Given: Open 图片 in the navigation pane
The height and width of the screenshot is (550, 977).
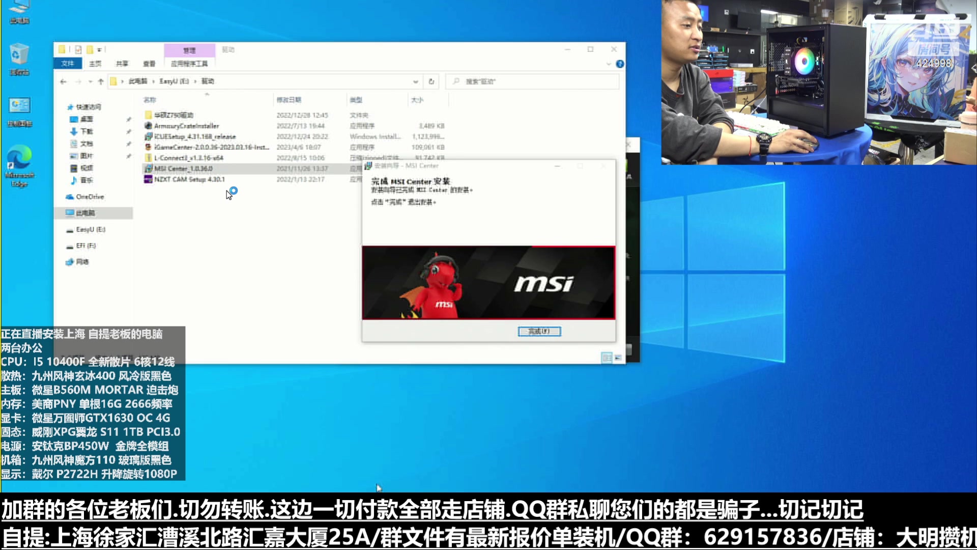Looking at the screenshot, I should pyautogui.click(x=87, y=156).
